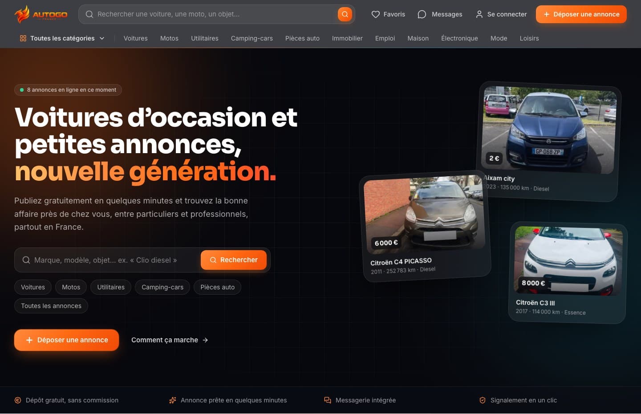Open the Immobilier category

click(347, 38)
